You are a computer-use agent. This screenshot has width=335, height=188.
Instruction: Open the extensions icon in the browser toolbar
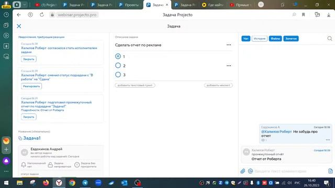click(x=317, y=15)
